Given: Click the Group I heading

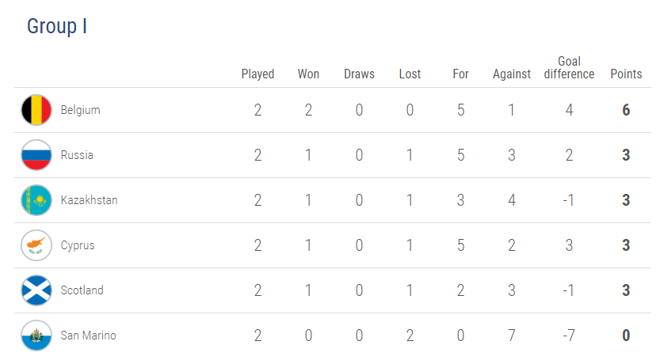Looking at the screenshot, I should pyautogui.click(x=57, y=26).
